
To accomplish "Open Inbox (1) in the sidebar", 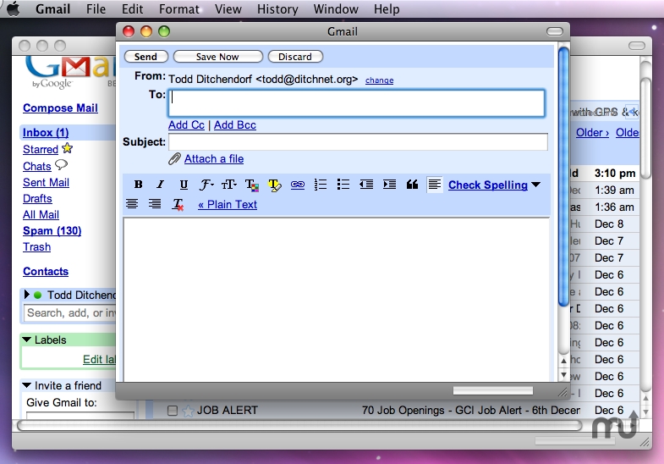I will 46,133.
